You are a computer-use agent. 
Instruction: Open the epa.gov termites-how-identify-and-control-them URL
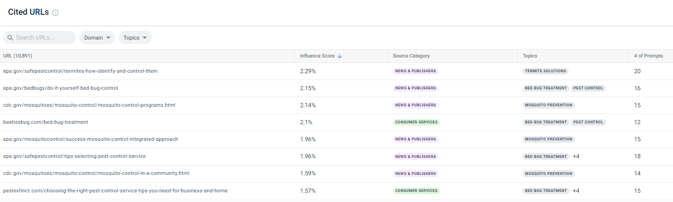(81, 71)
